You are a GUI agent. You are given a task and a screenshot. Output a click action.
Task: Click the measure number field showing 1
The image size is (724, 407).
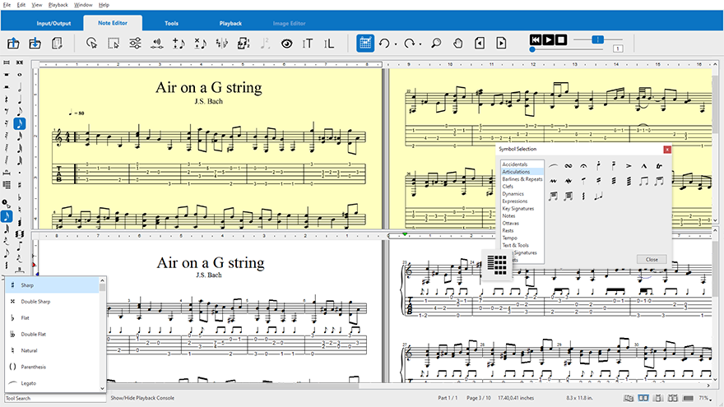click(618, 49)
